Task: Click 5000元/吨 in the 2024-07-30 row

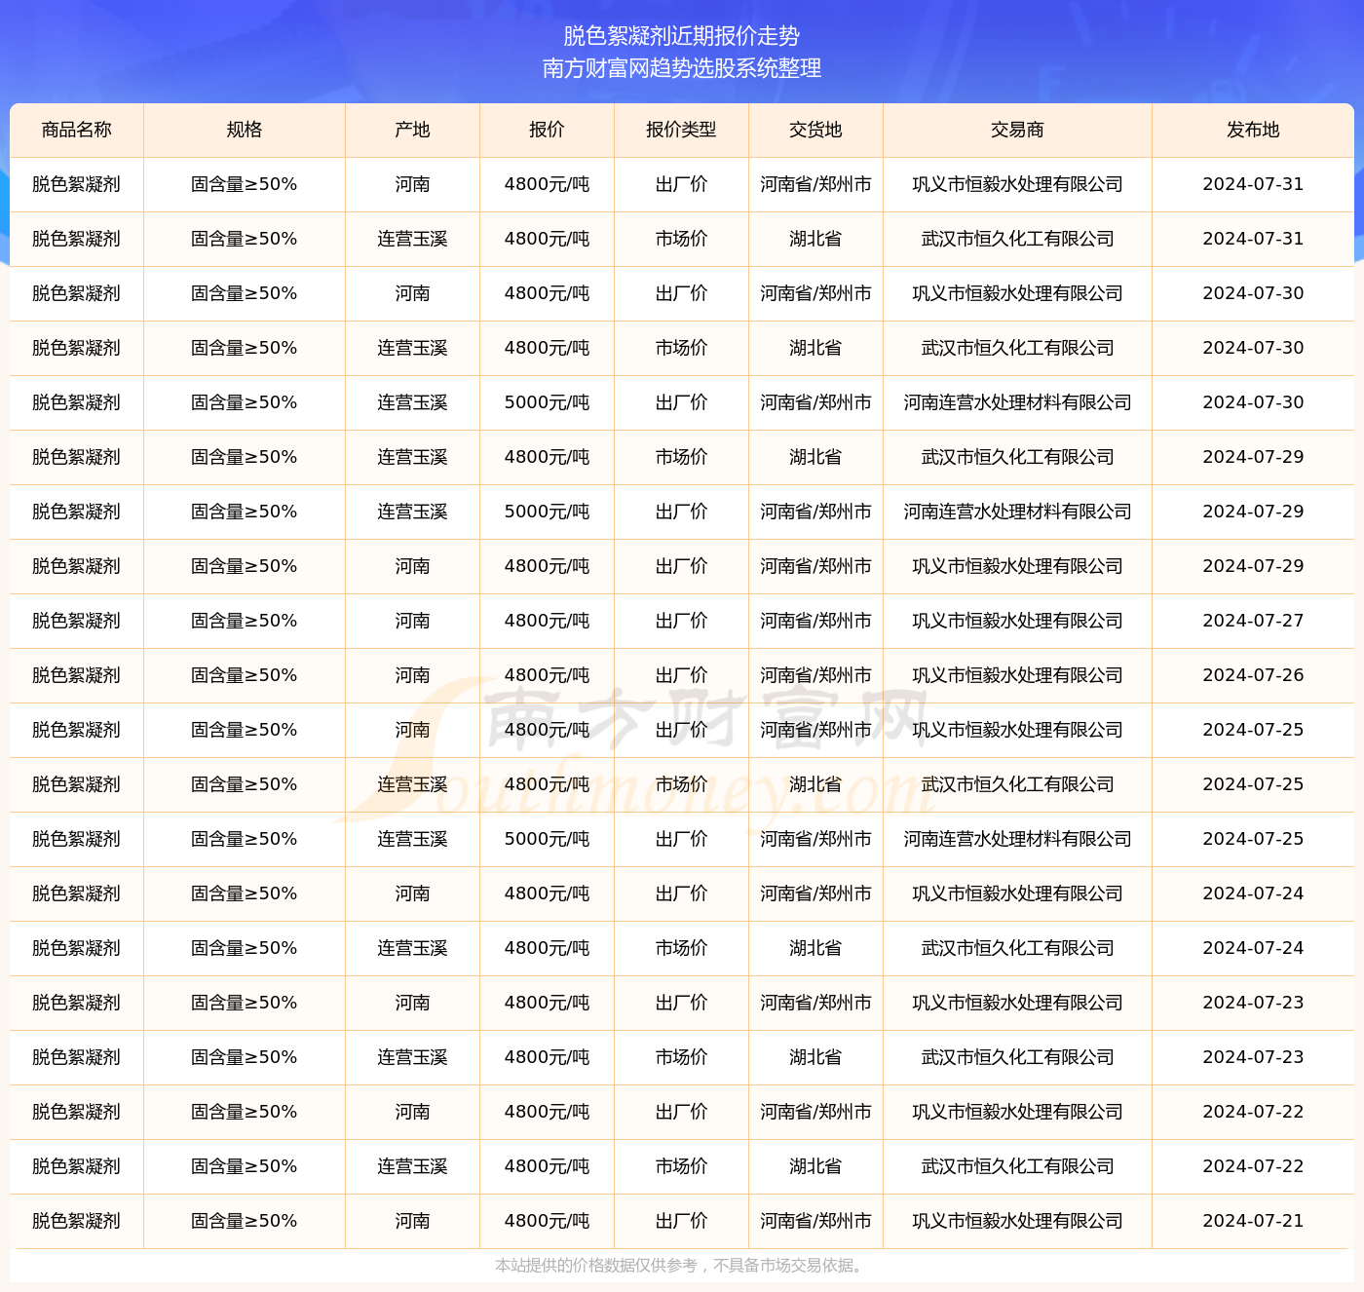Action: click(x=547, y=402)
